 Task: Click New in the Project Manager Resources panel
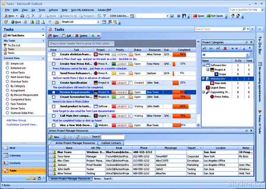(55, 137)
